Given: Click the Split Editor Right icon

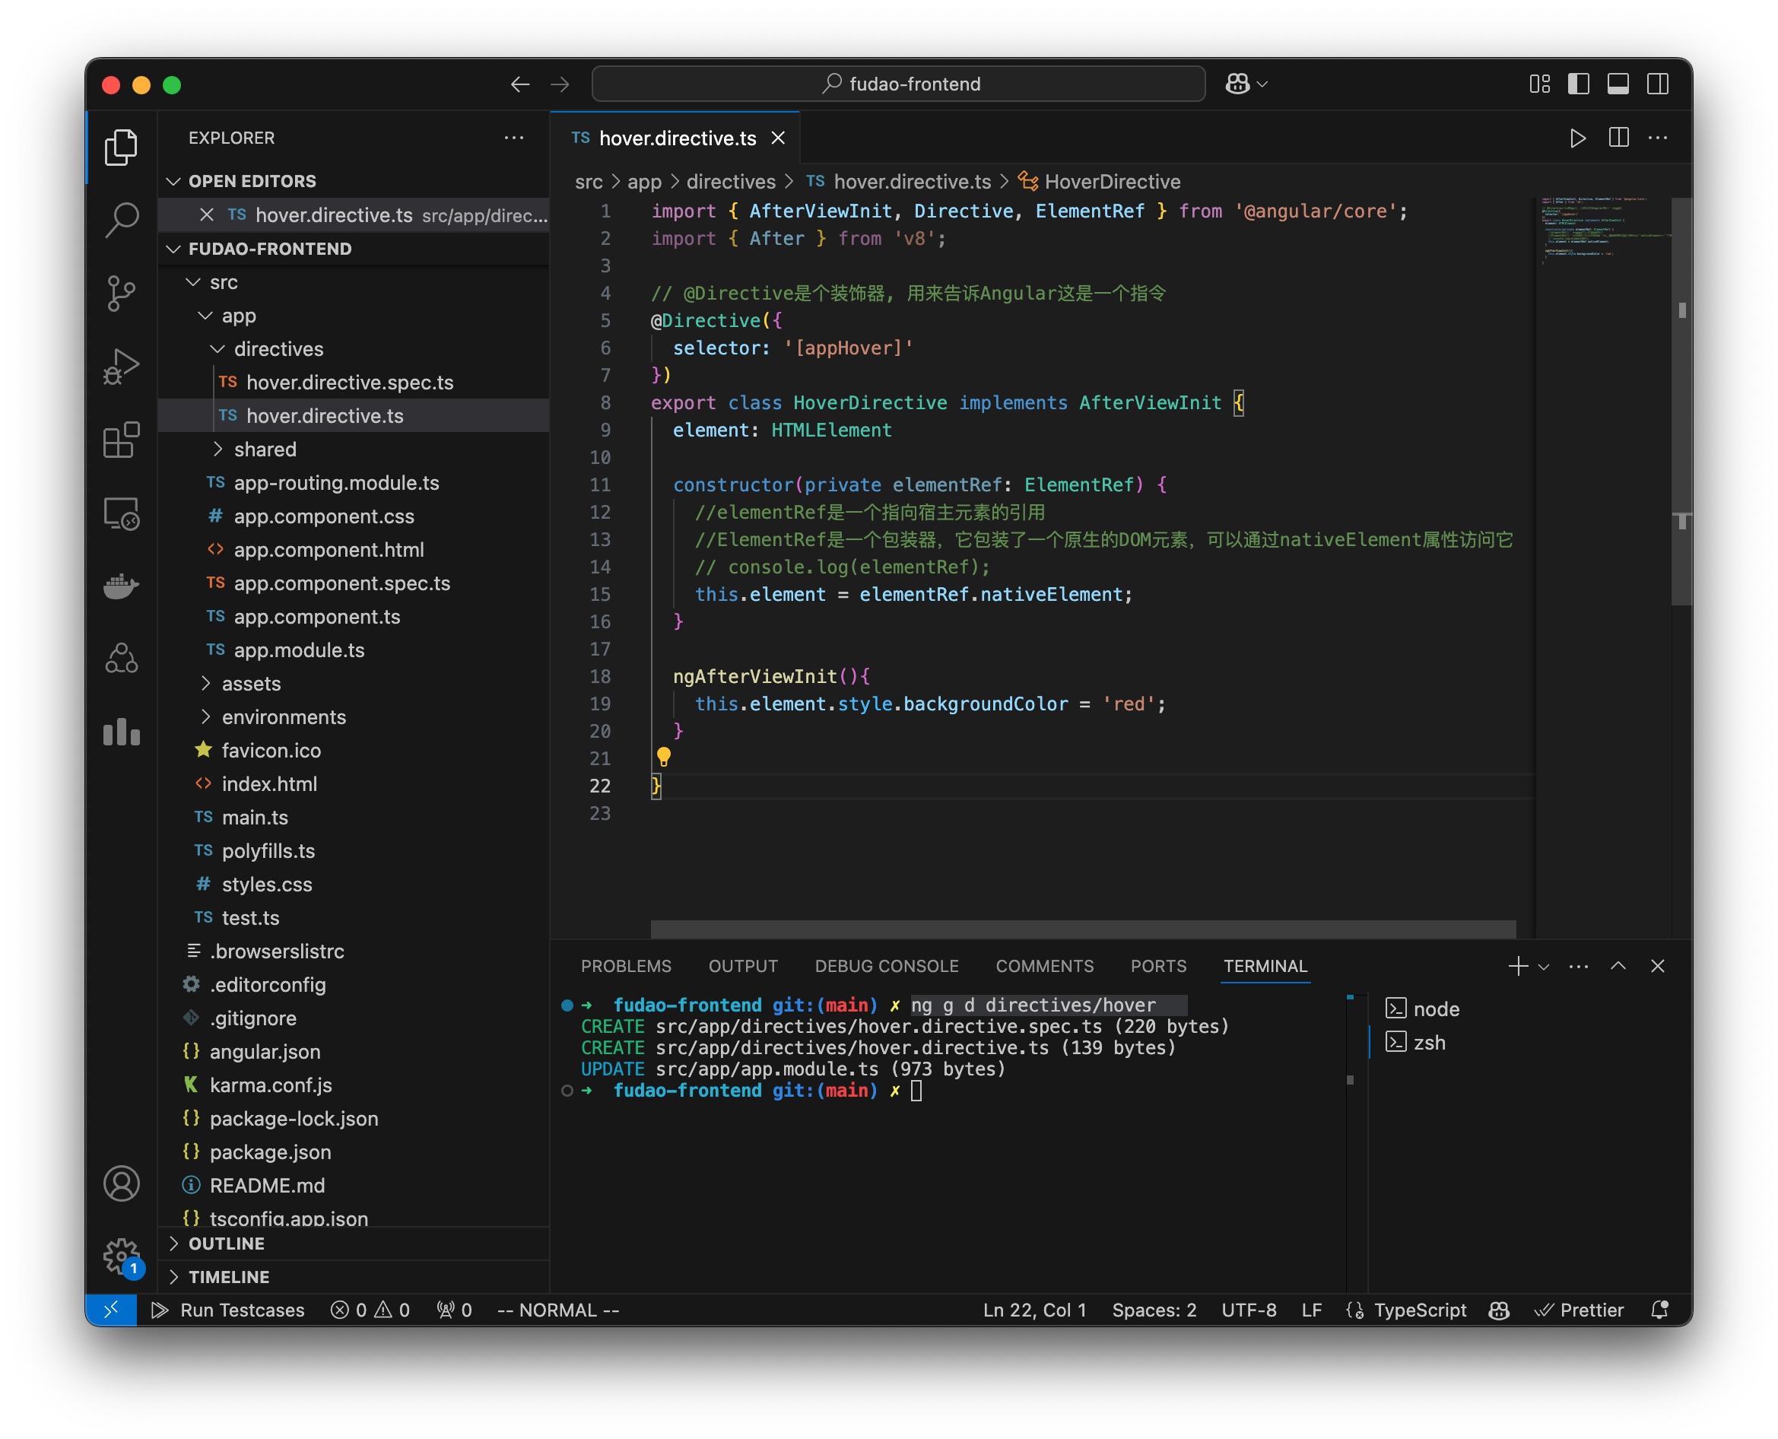Looking at the screenshot, I should point(1619,137).
